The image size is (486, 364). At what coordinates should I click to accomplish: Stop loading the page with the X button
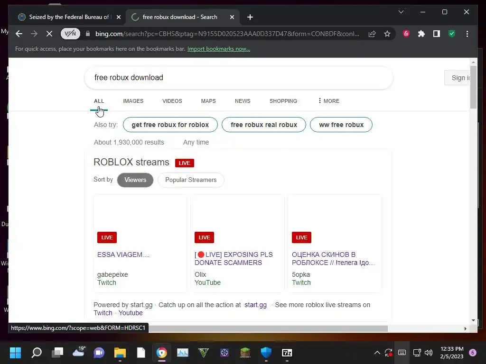[x=49, y=34]
